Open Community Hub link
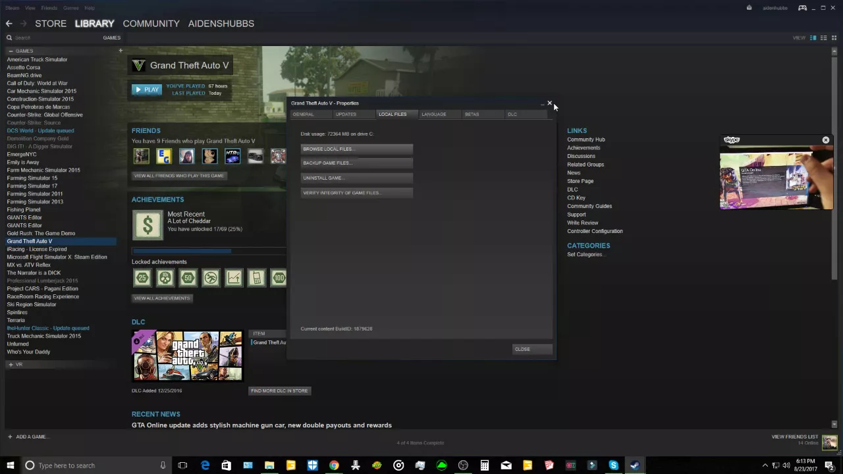 (585, 140)
